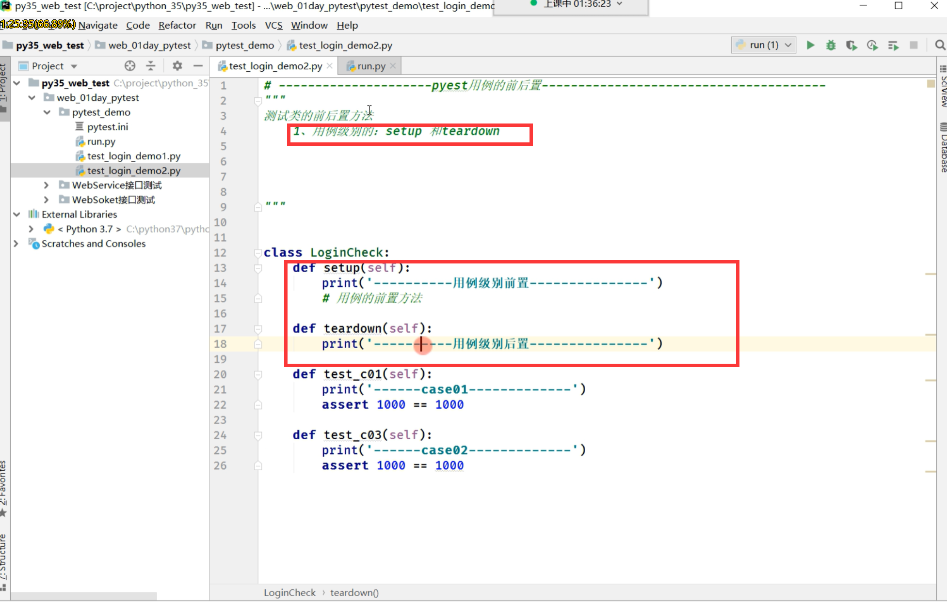The image size is (947, 602).
Task: Switch to the run.py editor tab
Action: click(x=371, y=66)
